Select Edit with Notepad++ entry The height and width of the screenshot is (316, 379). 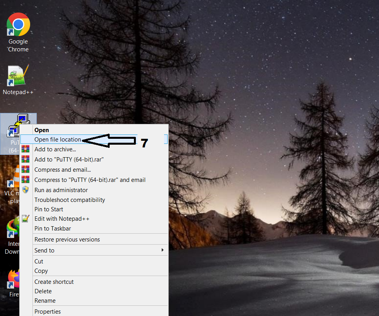pos(62,219)
